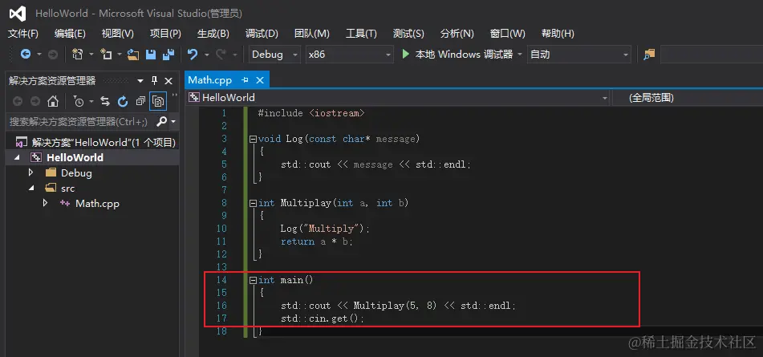Open the HelloWorld project scope dropdown

(398, 98)
